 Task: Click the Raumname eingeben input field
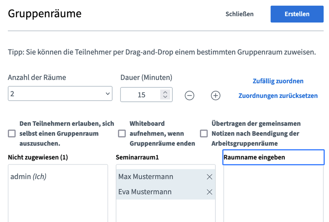[273, 157]
